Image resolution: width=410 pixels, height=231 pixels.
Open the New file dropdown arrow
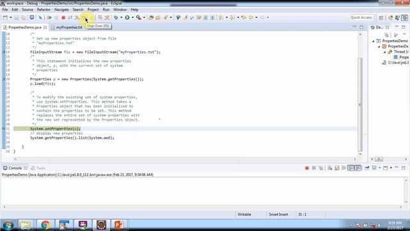click(11, 17)
